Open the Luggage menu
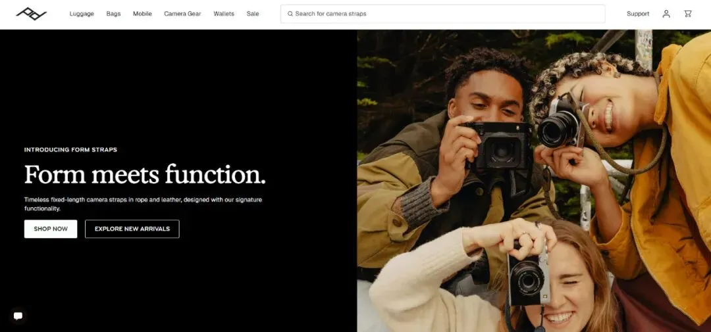Viewport: 711px width, 332px height. (82, 14)
